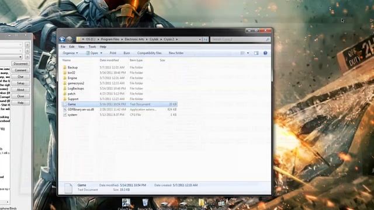Viewport: 374px width, 210px height.
Task: Click Crytek in the address path
Action: (154, 39)
